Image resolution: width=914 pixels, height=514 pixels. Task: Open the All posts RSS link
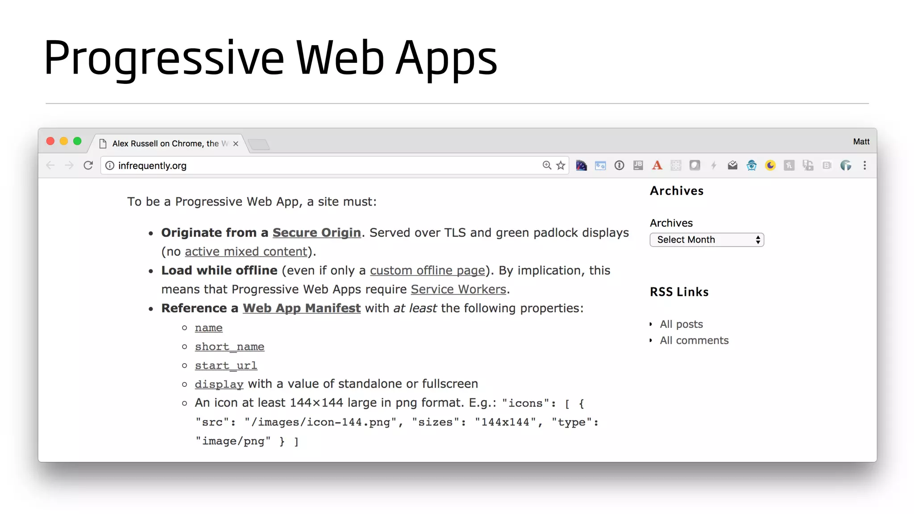681,324
